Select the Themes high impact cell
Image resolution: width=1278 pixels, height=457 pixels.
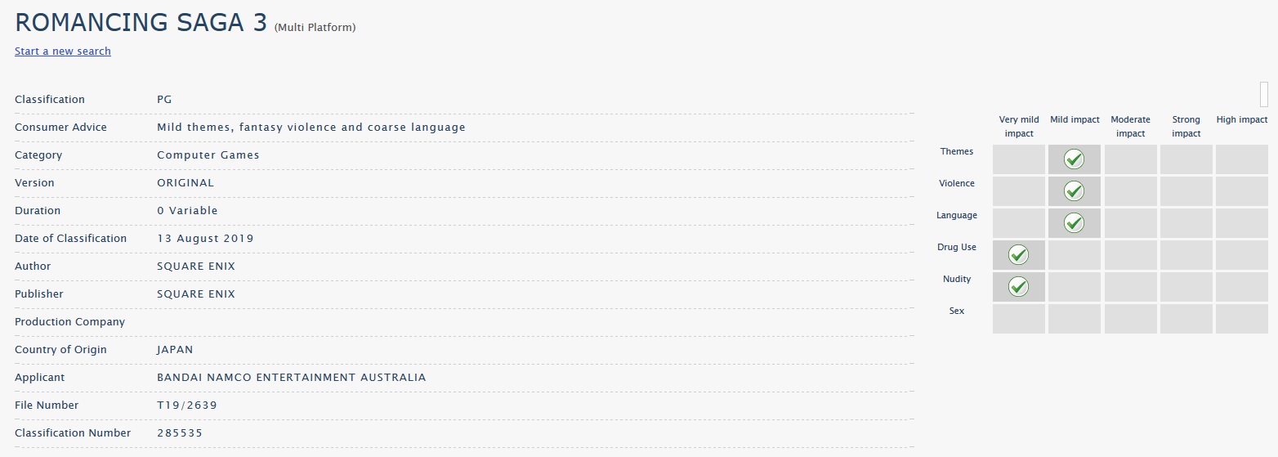(x=1241, y=159)
